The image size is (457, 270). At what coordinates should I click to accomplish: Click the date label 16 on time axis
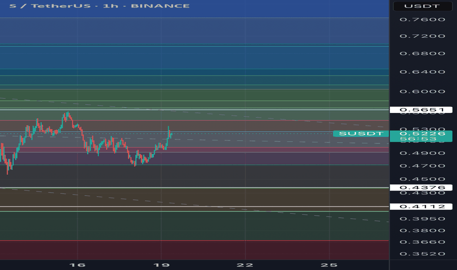point(77,265)
